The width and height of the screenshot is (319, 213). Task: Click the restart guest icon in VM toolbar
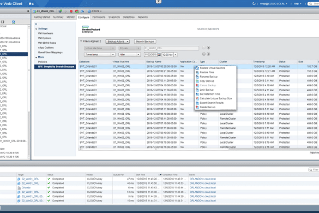tap(77, 11)
